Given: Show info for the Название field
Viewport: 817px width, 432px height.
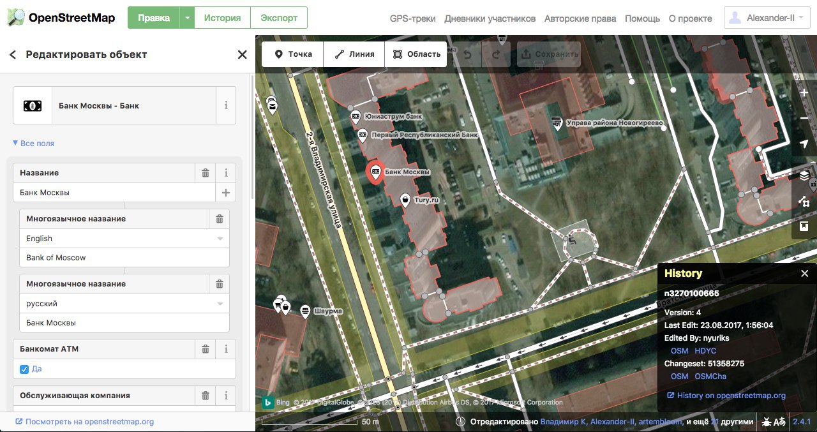Looking at the screenshot, I should pyautogui.click(x=226, y=173).
